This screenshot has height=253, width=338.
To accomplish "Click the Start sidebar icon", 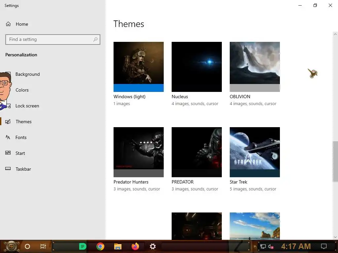I will (8, 153).
